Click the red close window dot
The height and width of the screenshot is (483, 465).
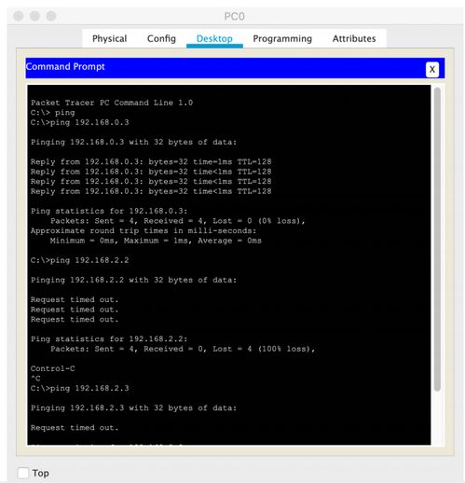pos(19,16)
